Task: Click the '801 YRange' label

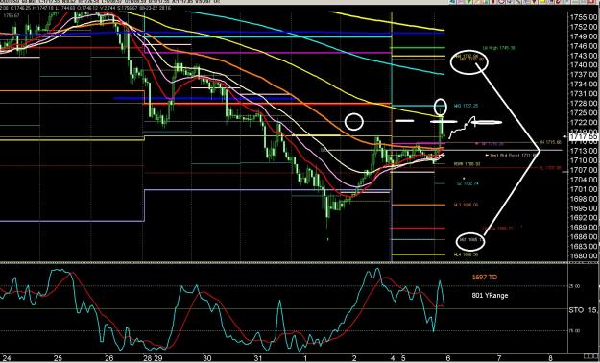Action: coord(491,295)
